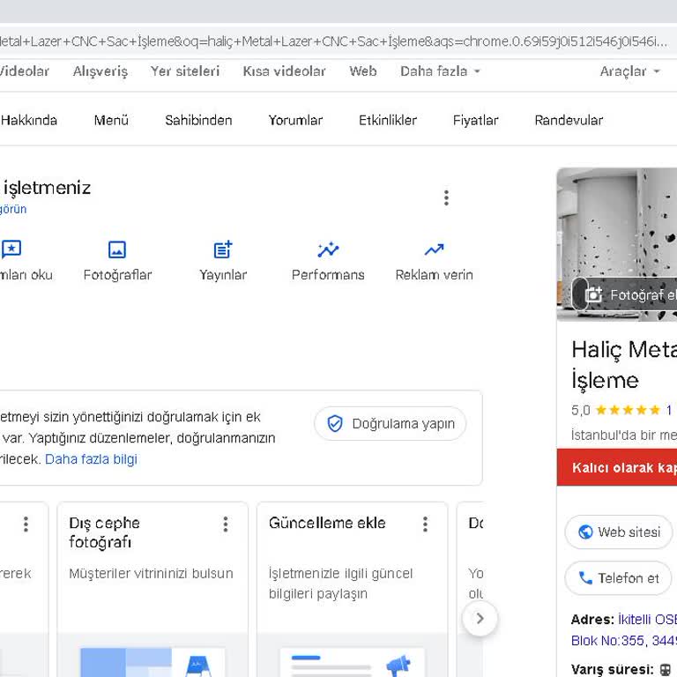
Task: Click the red Kalıcı olarak kapalı banner
Action: pyautogui.click(x=617, y=467)
